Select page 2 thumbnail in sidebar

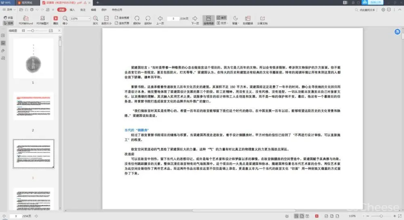point(33,106)
